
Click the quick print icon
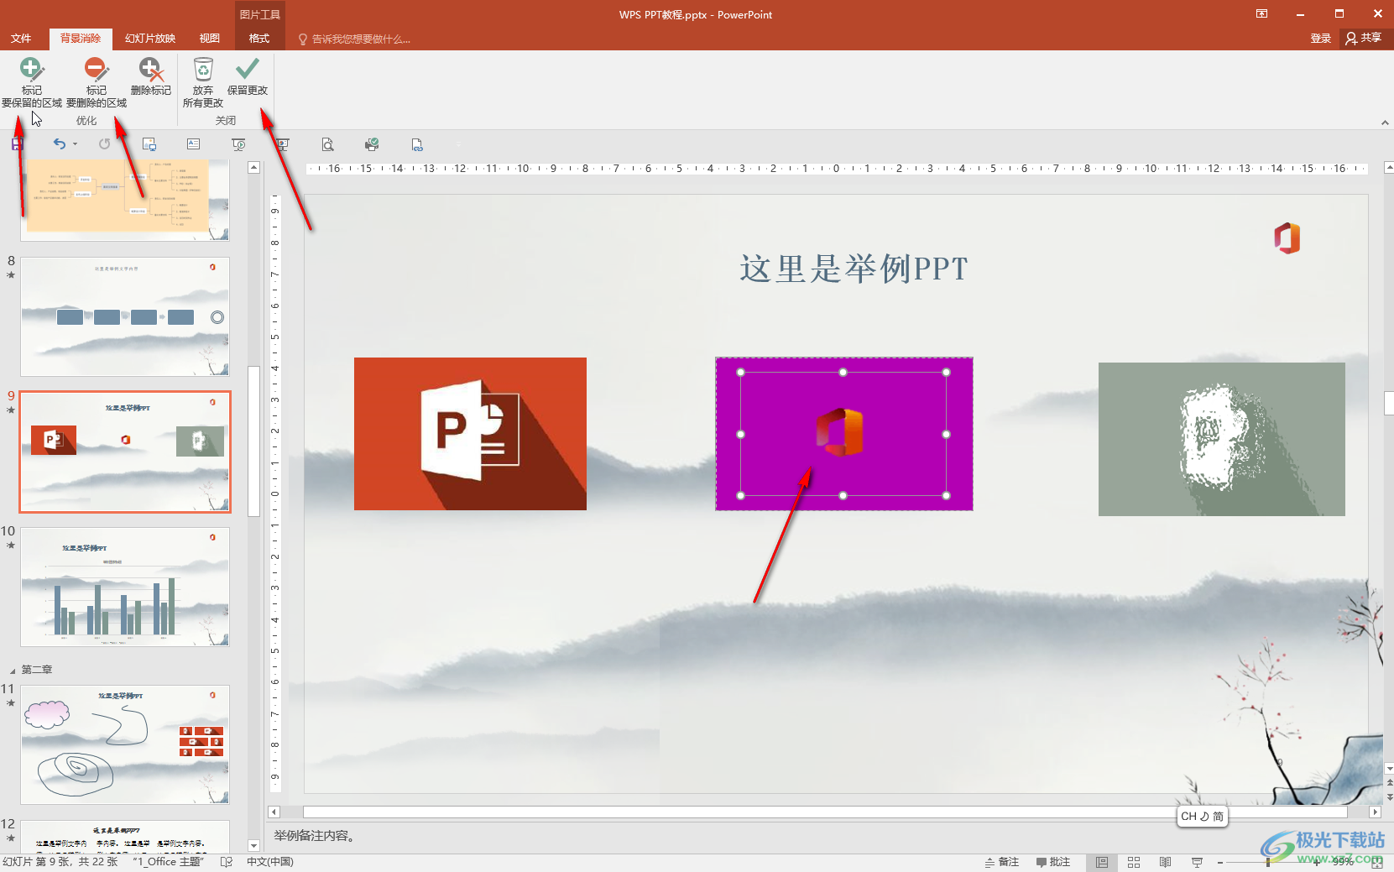point(372,144)
